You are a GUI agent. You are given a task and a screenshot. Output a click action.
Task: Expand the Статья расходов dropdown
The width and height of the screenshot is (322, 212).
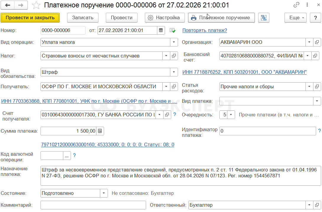point(309,86)
